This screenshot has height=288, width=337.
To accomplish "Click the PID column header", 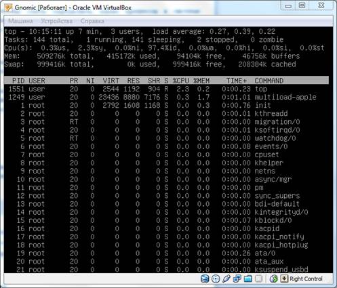I will [x=18, y=81].
